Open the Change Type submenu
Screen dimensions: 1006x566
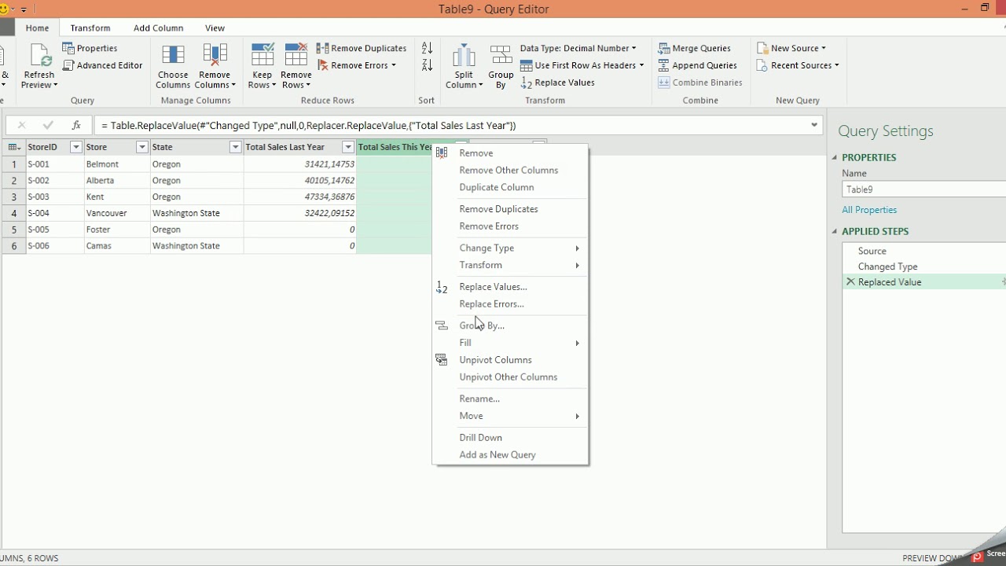click(x=510, y=248)
